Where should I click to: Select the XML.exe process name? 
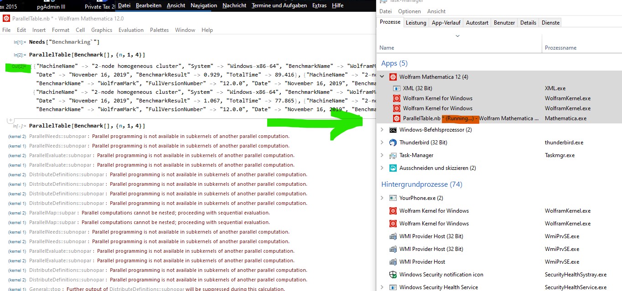[555, 88]
